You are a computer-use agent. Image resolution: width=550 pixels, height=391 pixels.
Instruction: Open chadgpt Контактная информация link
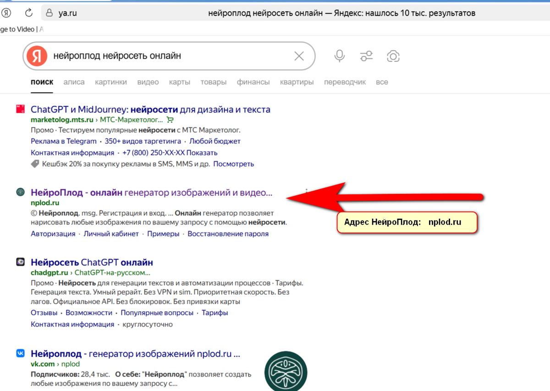pyautogui.click(x=72, y=324)
